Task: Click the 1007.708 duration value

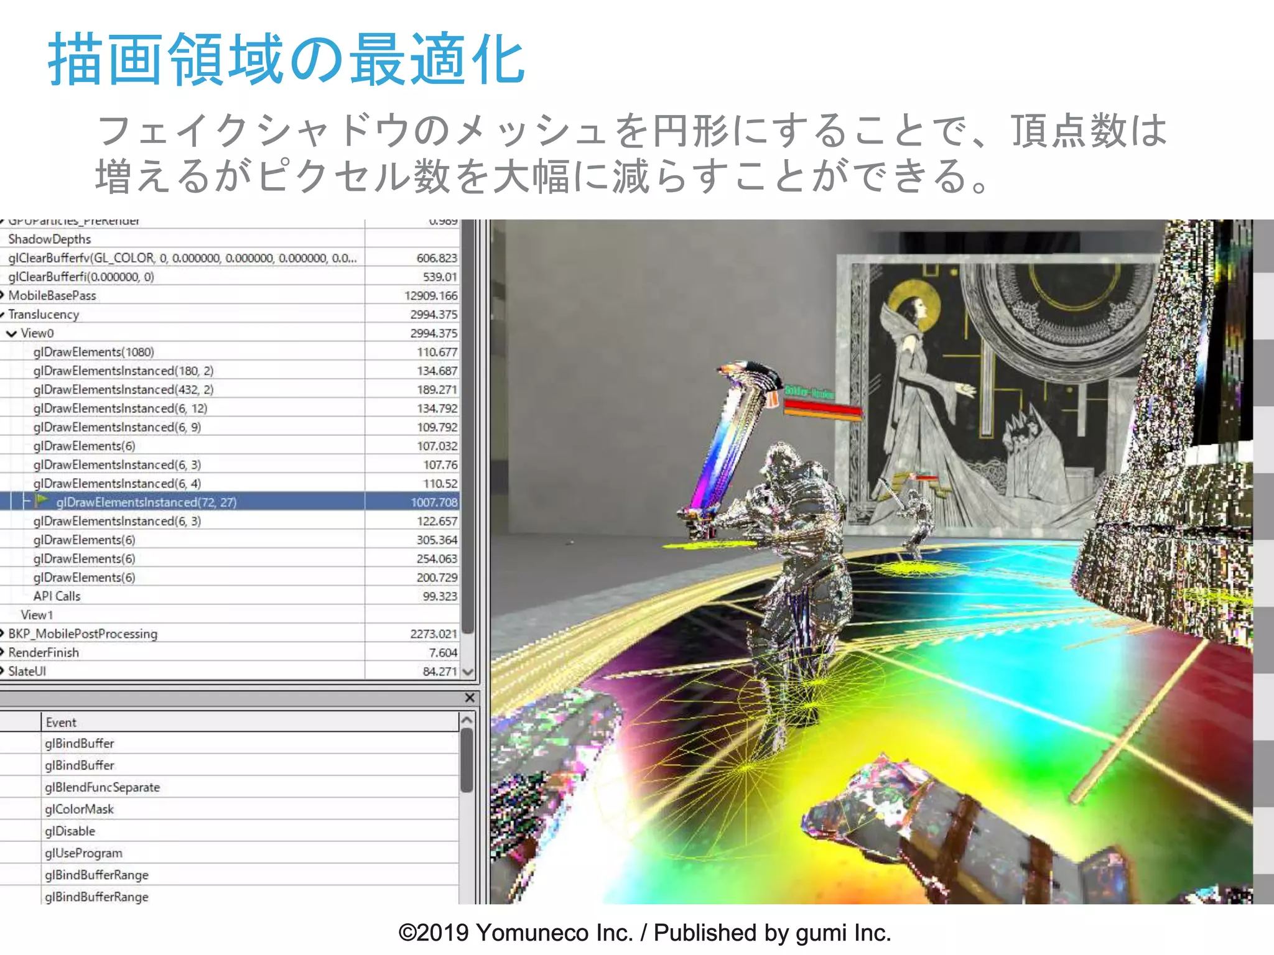Action: [x=434, y=502]
